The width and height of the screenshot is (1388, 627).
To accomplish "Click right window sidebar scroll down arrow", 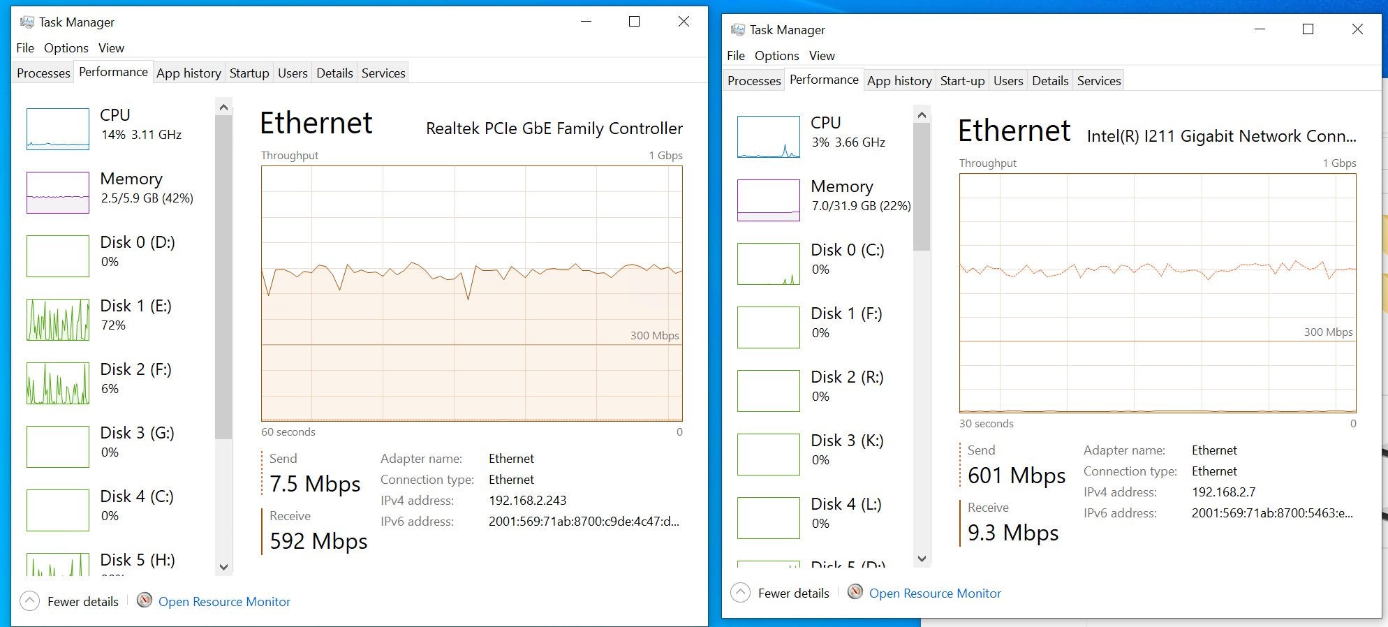I will pos(922,559).
